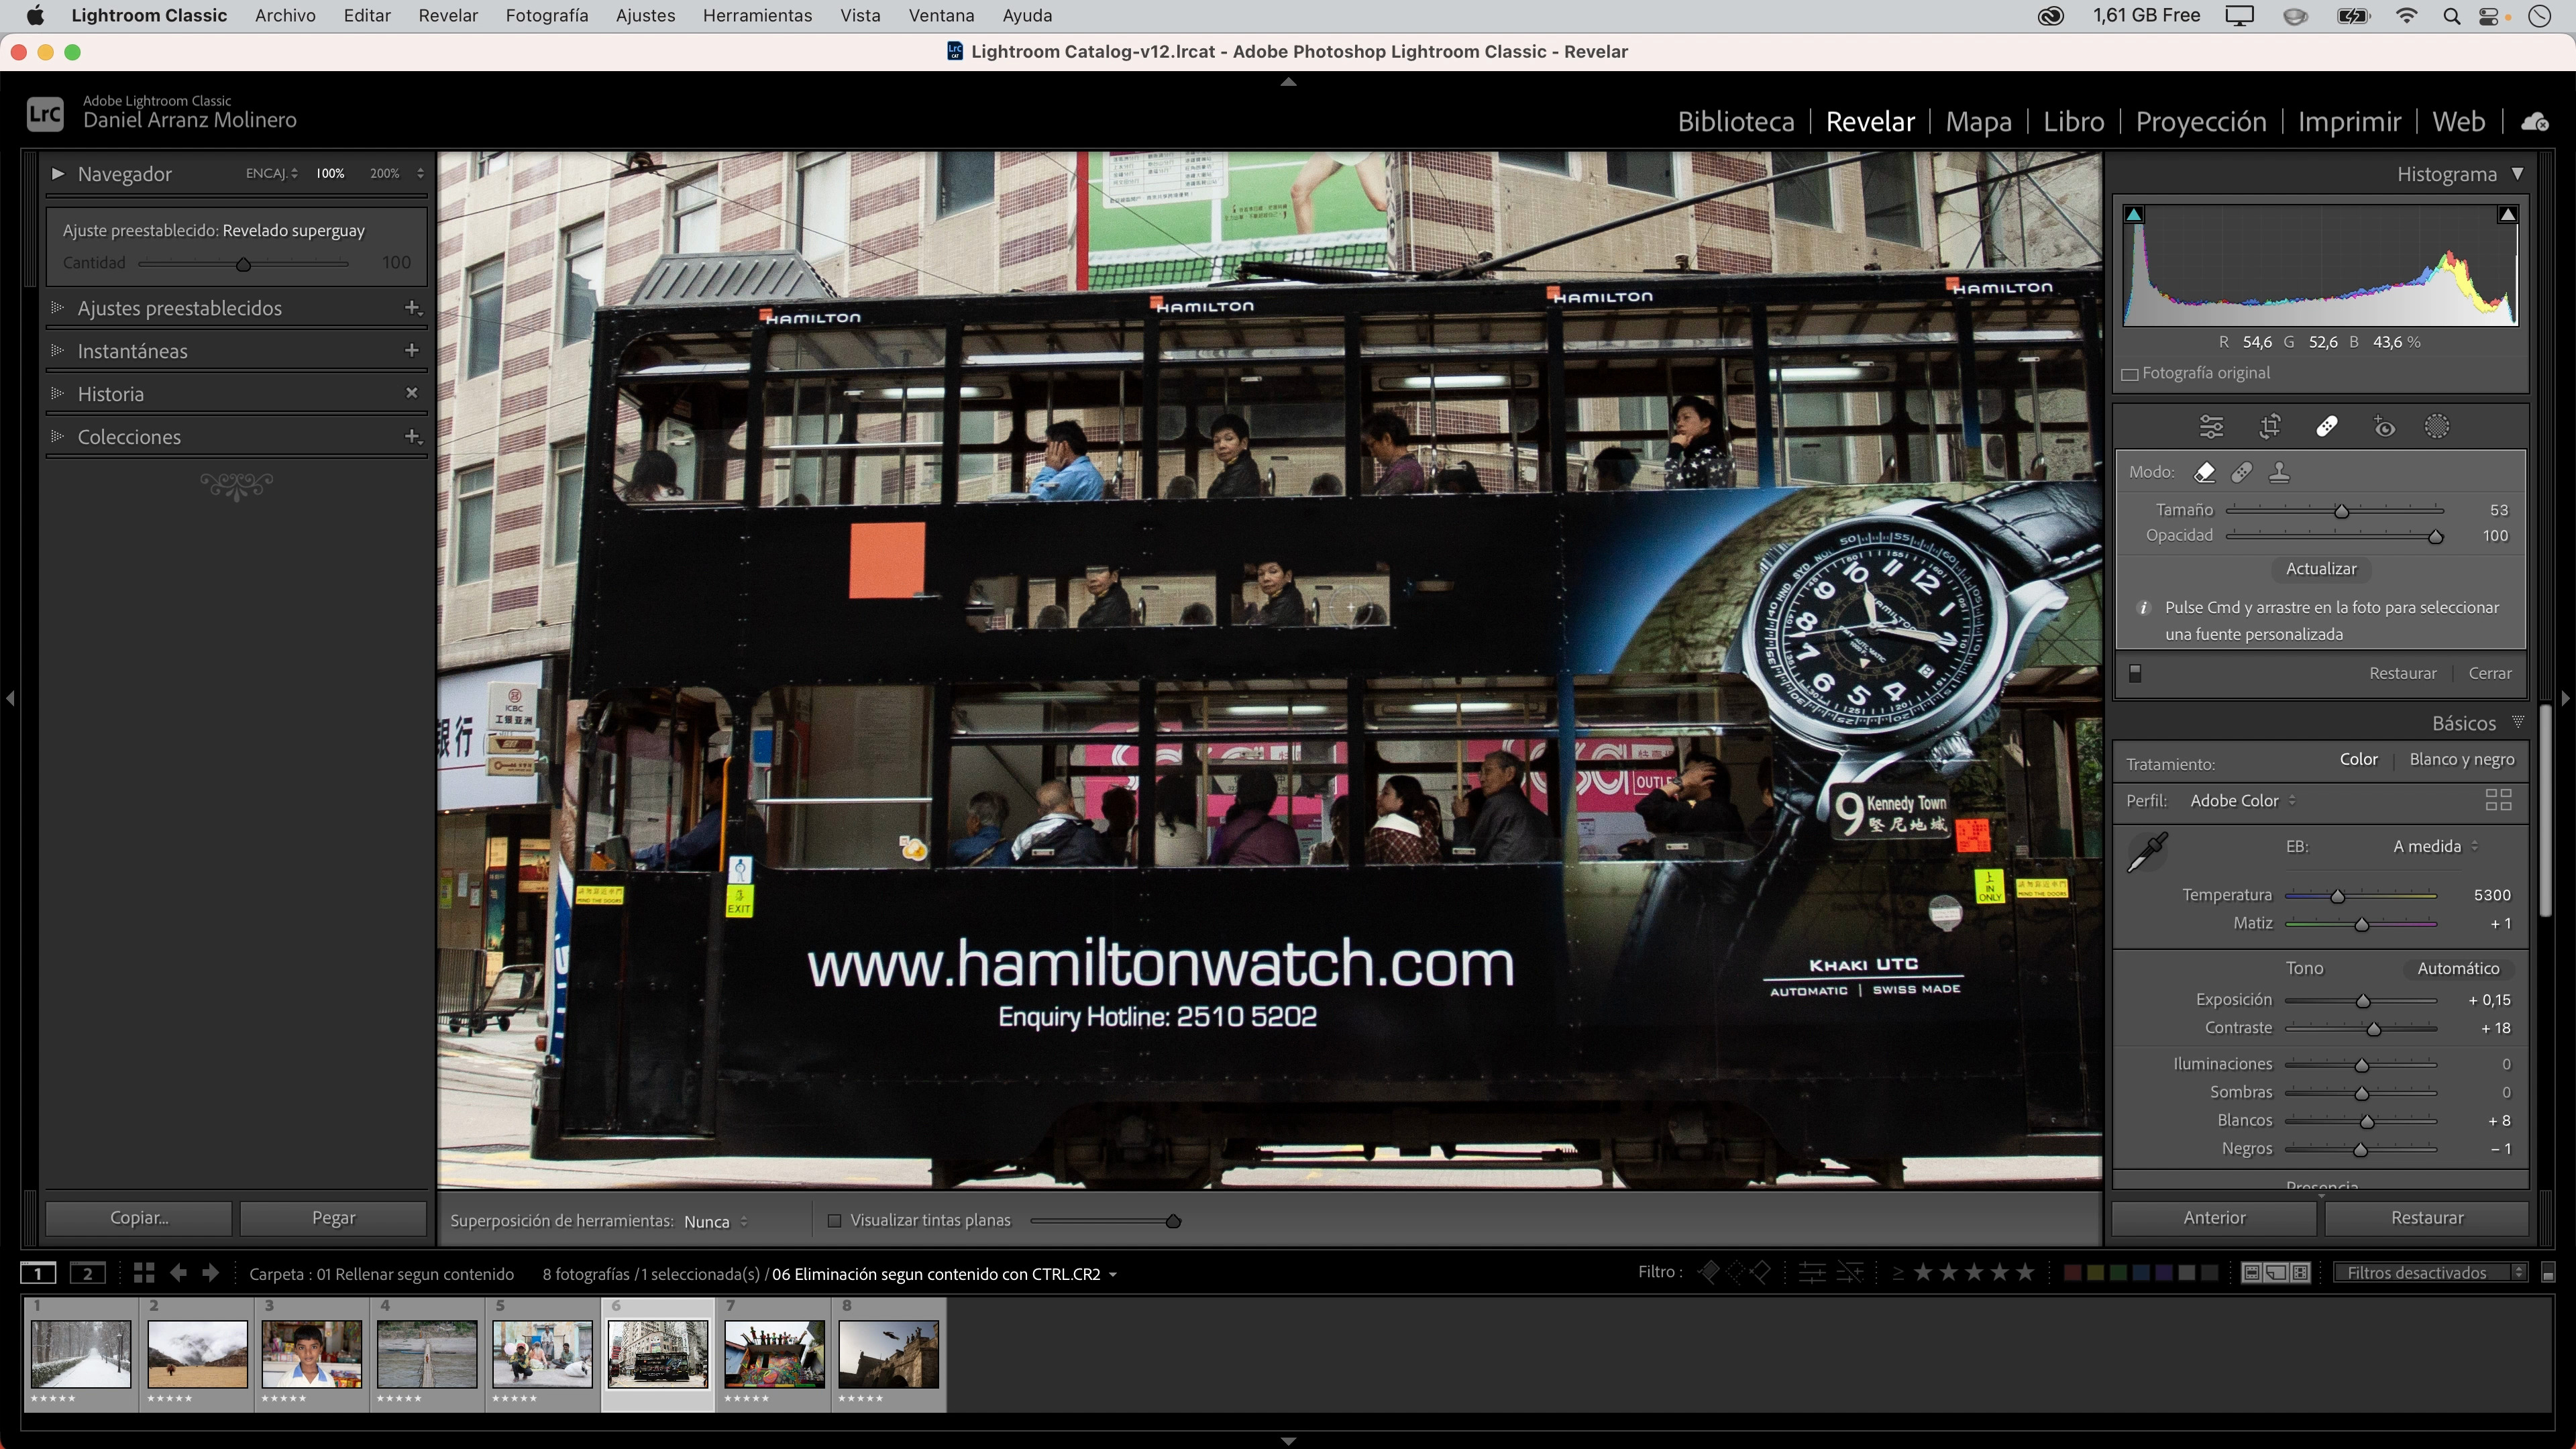This screenshot has width=2576, height=1449.
Task: Select the Crop overlay tool
Action: pyautogui.click(x=2270, y=427)
